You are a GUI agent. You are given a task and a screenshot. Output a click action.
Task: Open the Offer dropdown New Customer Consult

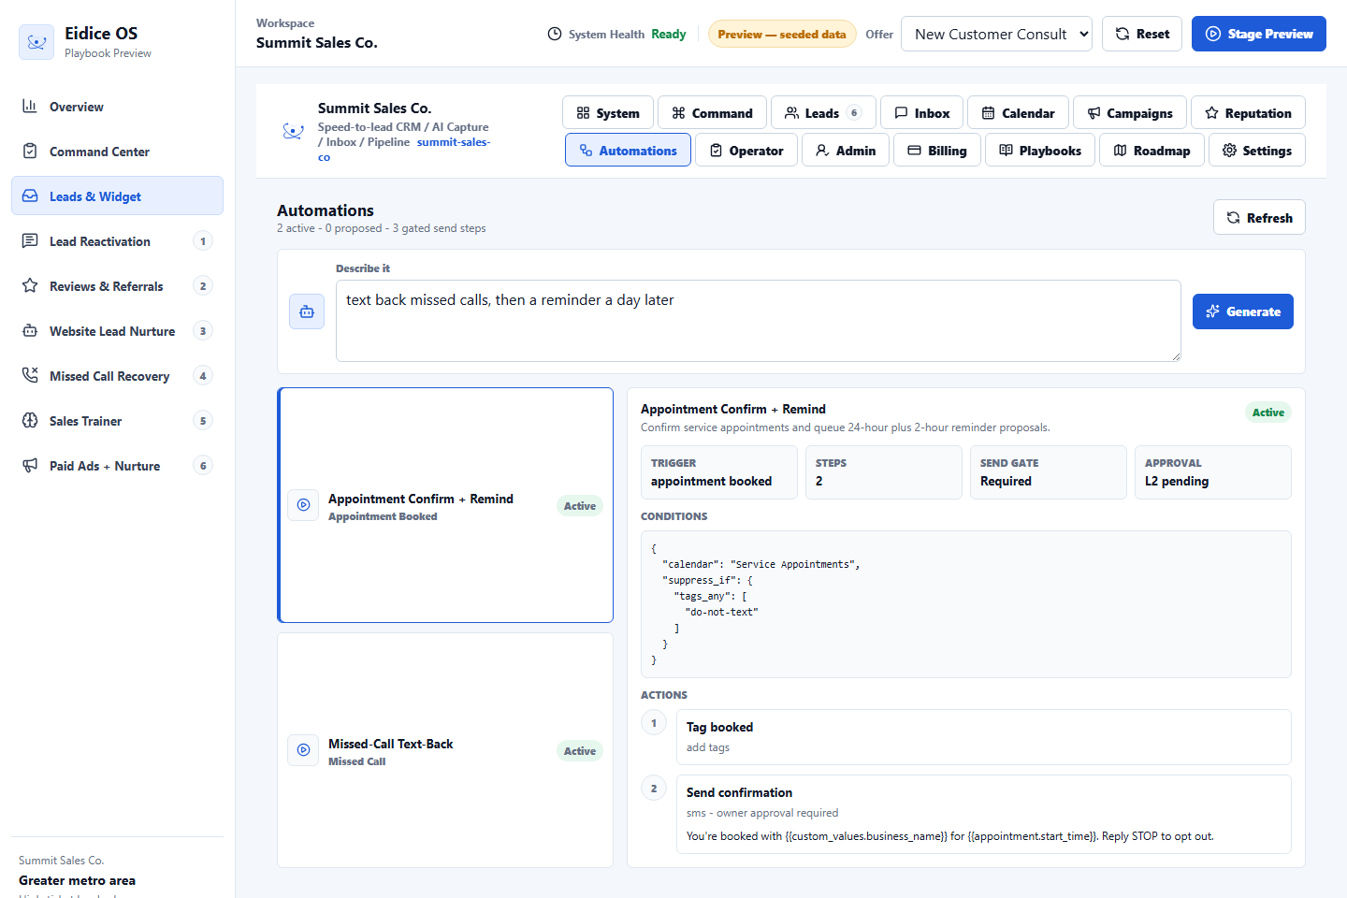pyautogui.click(x=996, y=34)
